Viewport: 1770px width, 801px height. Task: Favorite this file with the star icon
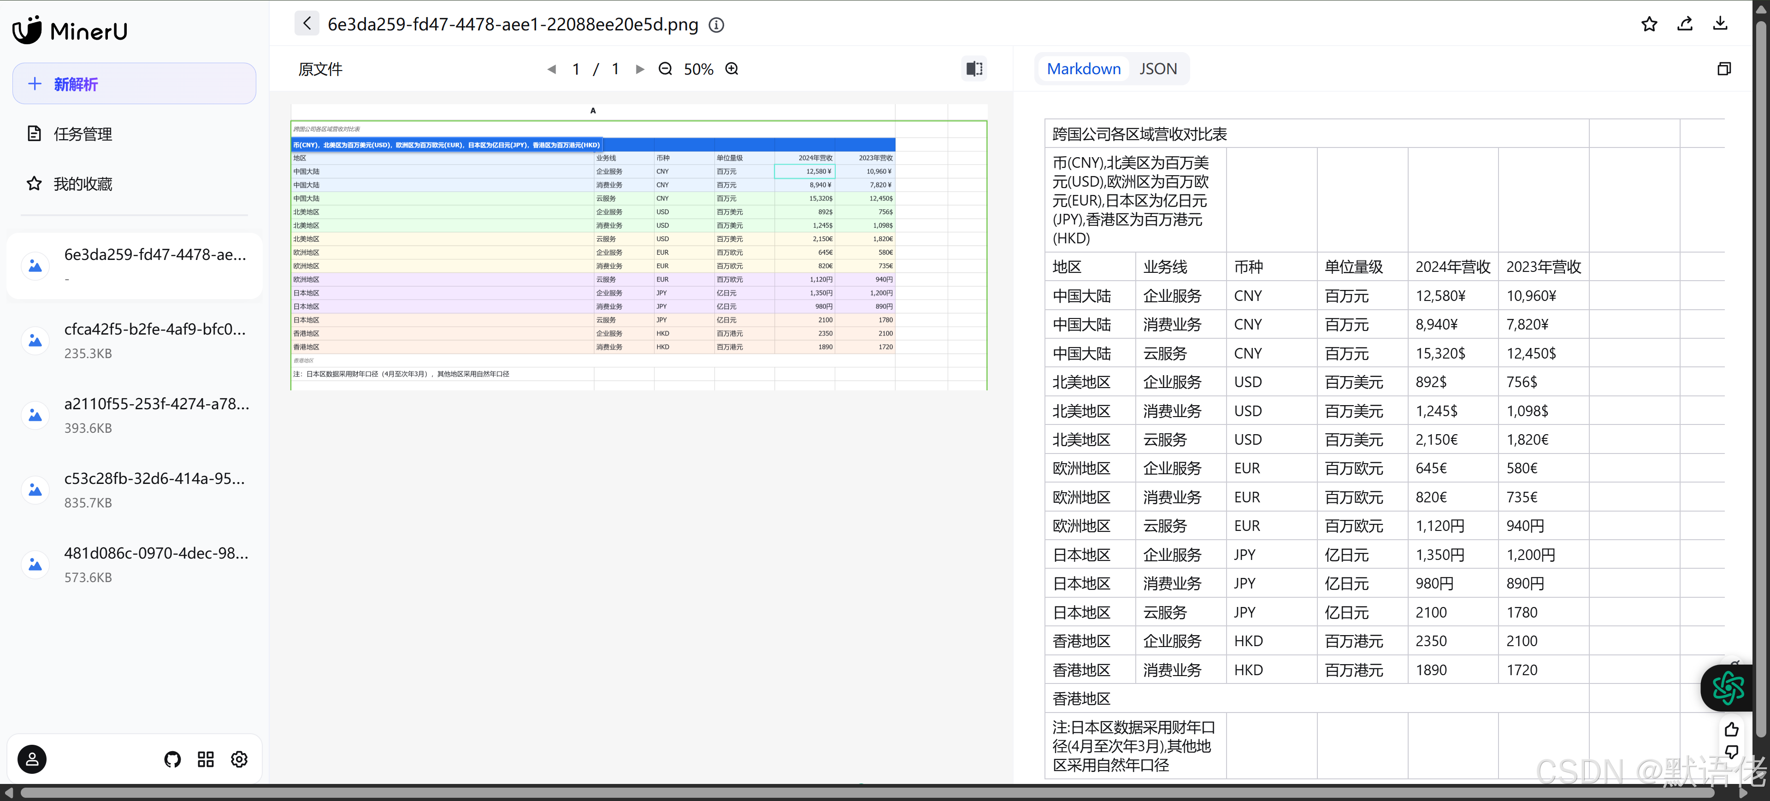[1649, 24]
